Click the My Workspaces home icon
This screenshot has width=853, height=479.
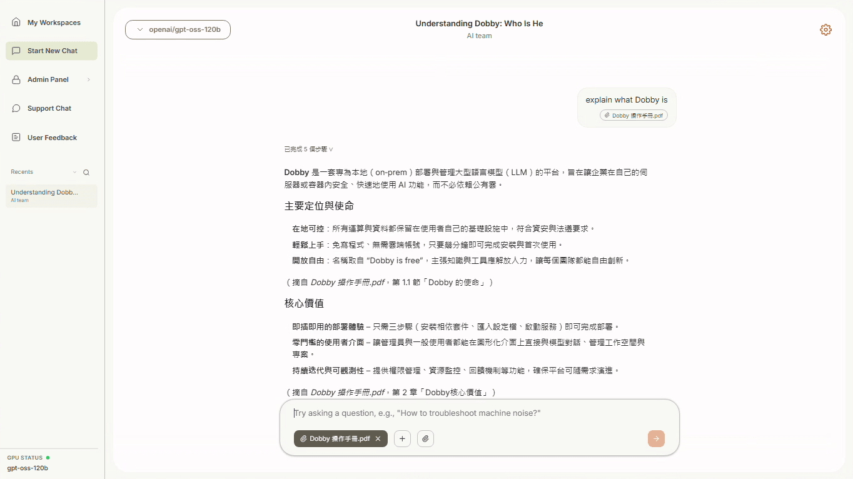point(16,22)
